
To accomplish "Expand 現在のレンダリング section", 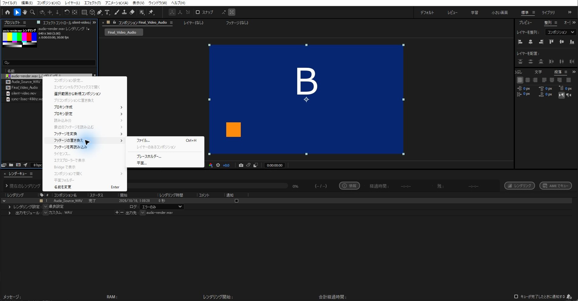I will pyautogui.click(x=6, y=186).
